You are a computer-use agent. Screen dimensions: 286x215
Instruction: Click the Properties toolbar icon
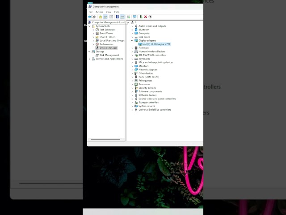(111, 17)
